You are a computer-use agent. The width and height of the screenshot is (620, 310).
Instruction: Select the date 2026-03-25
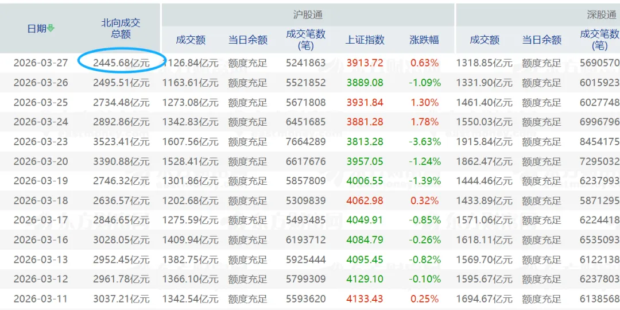[x=41, y=102]
